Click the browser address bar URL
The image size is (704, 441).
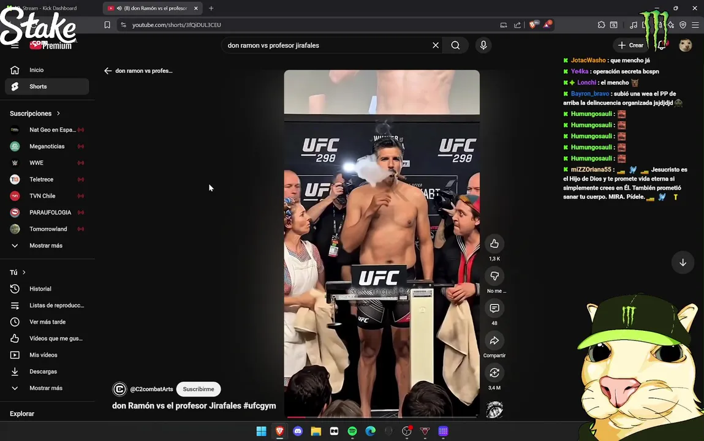click(x=176, y=25)
